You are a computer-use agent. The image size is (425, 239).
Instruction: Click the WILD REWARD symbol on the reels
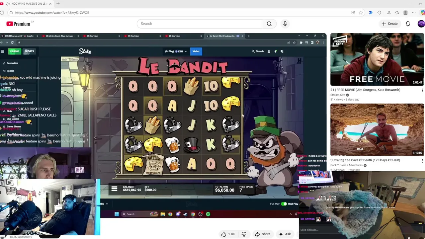pos(153,164)
